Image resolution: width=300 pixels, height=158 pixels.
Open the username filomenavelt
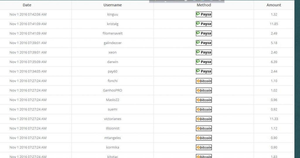[112, 33]
